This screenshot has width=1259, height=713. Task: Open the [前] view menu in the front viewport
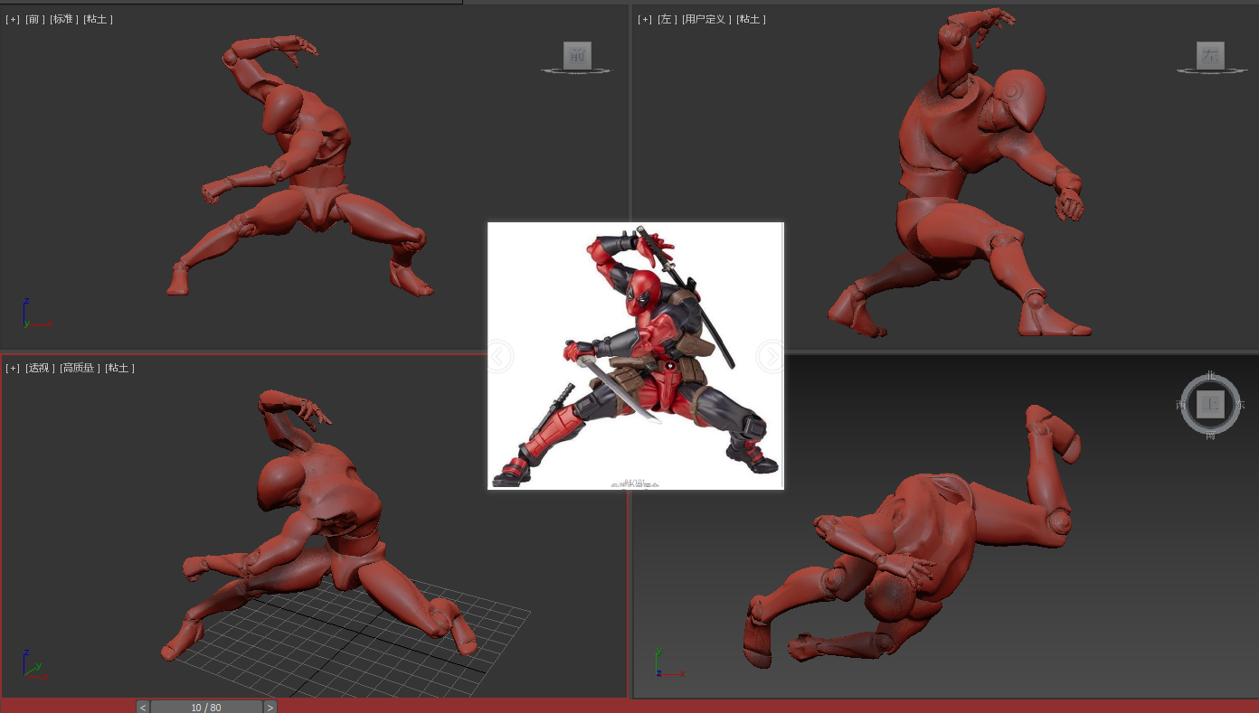point(34,19)
